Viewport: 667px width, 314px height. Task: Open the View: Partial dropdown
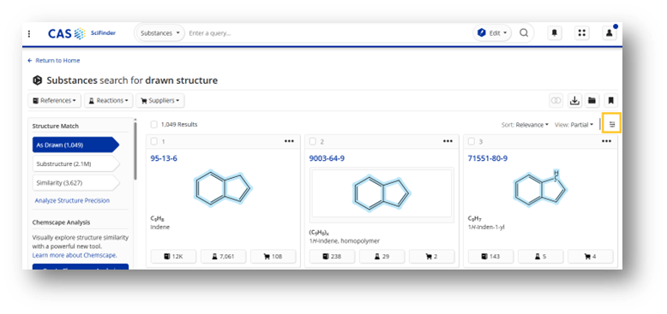coord(574,125)
